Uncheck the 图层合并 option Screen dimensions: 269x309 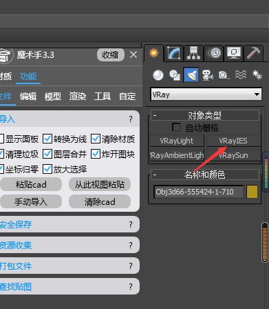pyautogui.click(x=47, y=154)
